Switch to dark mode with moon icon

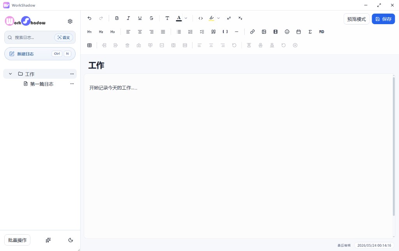71,240
